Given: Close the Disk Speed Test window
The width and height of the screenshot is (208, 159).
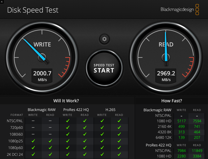Looking at the screenshot, I should pyautogui.click(x=2, y=2).
